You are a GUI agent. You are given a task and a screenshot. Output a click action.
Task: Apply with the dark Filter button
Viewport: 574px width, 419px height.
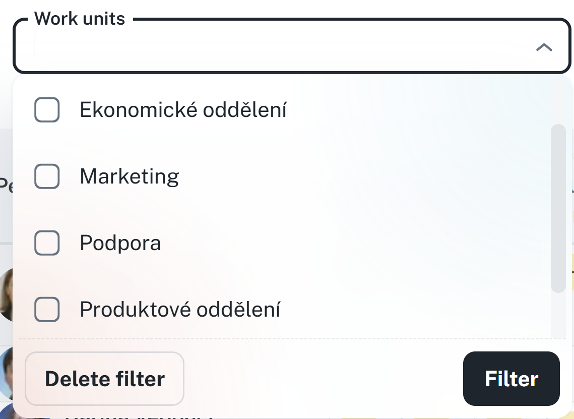(x=511, y=379)
